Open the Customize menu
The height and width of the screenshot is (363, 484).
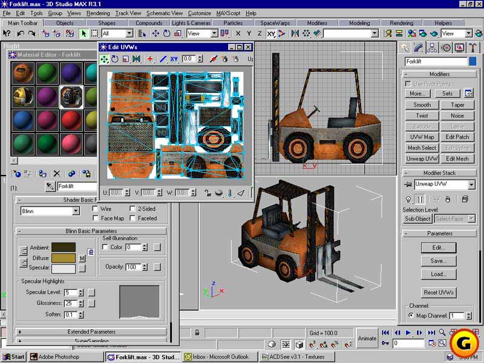click(x=200, y=13)
